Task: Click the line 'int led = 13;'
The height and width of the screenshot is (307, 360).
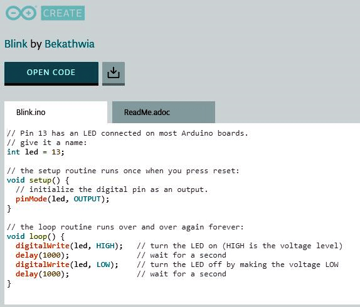Action: pyautogui.click(x=36, y=152)
